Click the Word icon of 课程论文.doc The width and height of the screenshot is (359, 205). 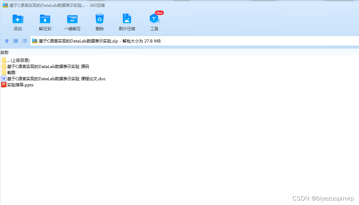coord(4,79)
